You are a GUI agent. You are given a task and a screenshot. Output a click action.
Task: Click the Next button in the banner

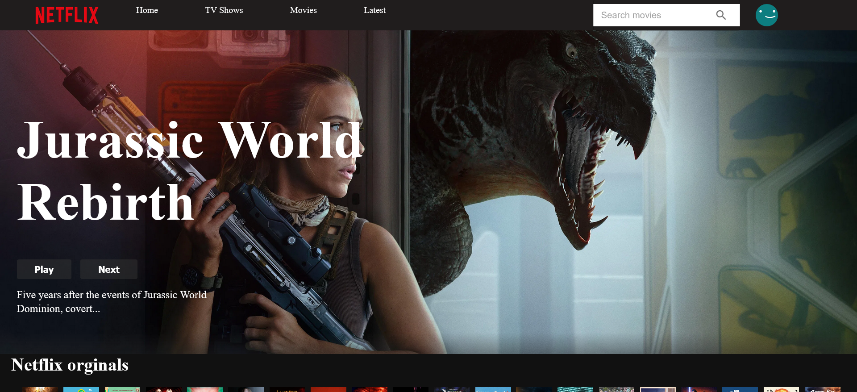[109, 269]
